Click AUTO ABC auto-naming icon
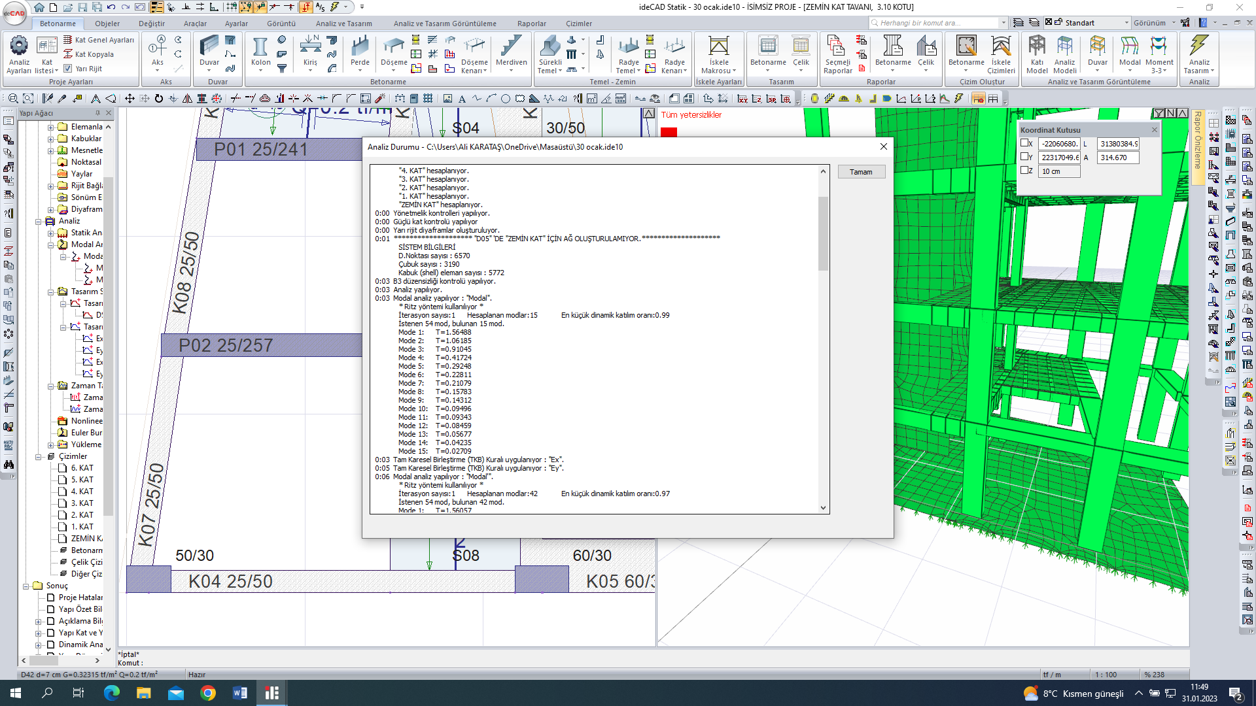Viewport: 1256px width, 706px height. pyautogui.click(x=9, y=445)
